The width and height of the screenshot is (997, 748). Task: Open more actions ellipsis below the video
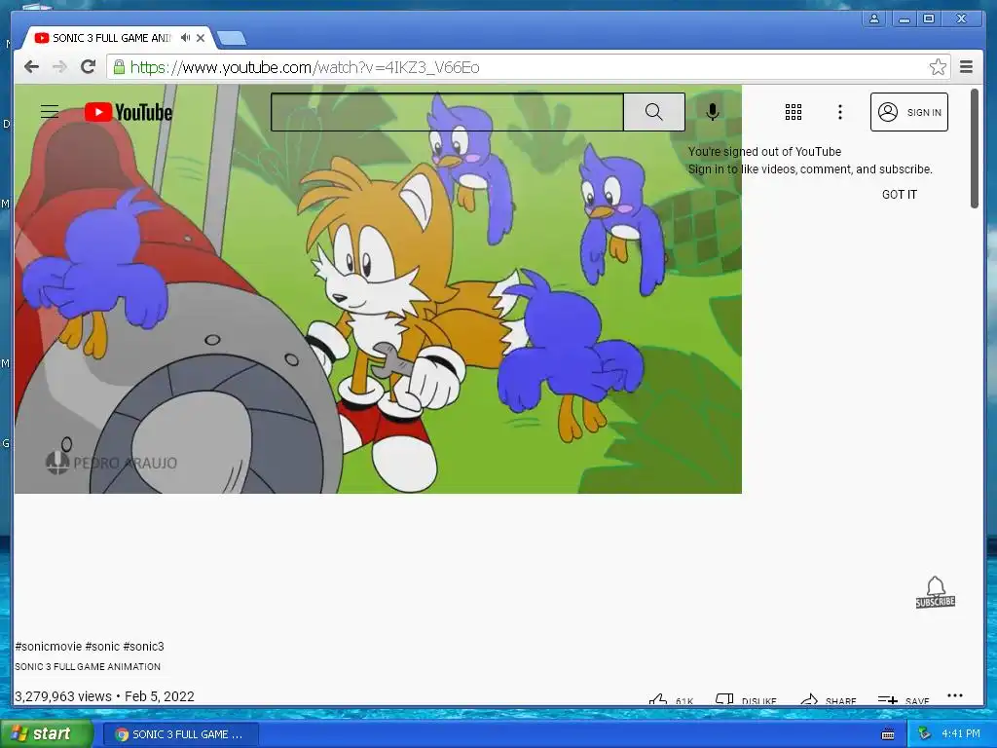pyautogui.click(x=955, y=695)
